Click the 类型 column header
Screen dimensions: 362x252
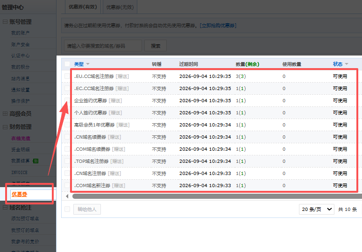coord(79,64)
